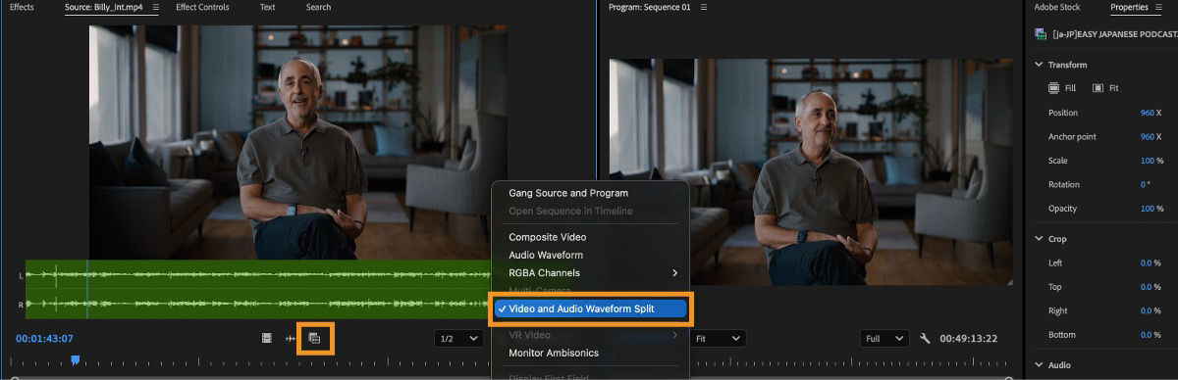Switch to the Effects tab
Screen dimensions: 1178x380
[x=22, y=8]
